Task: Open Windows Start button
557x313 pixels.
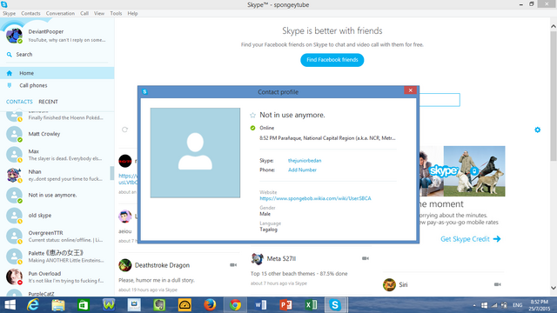Action: pyautogui.click(x=10, y=305)
